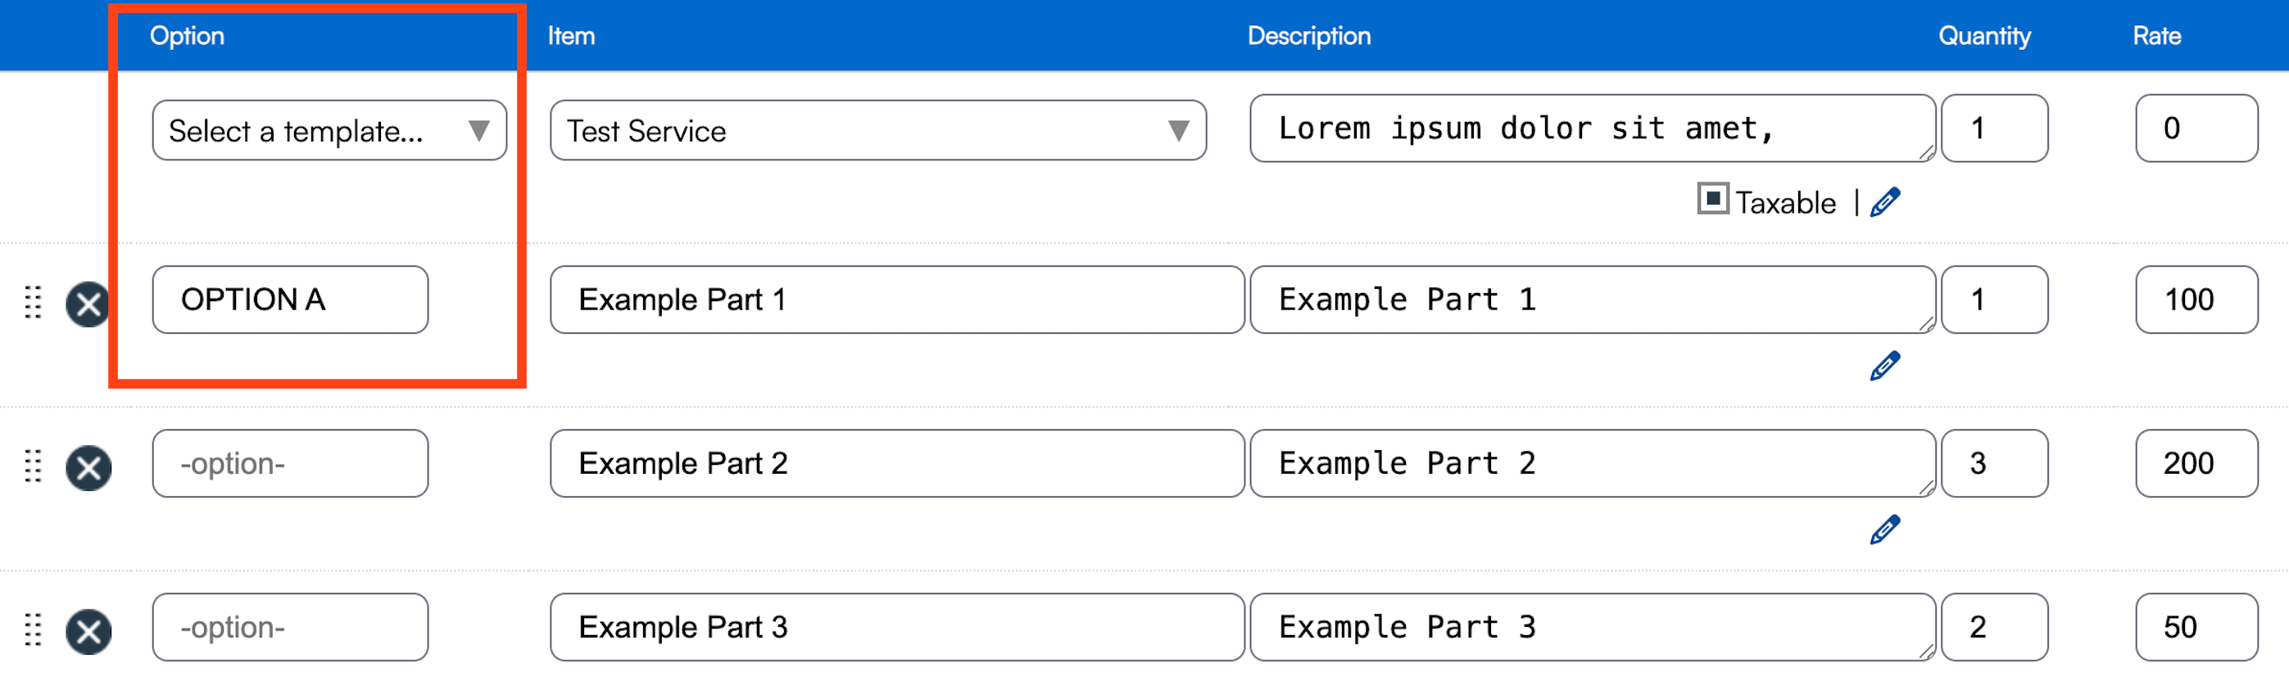2289x676 pixels.
Task: Click the Option column header
Action: click(x=187, y=35)
